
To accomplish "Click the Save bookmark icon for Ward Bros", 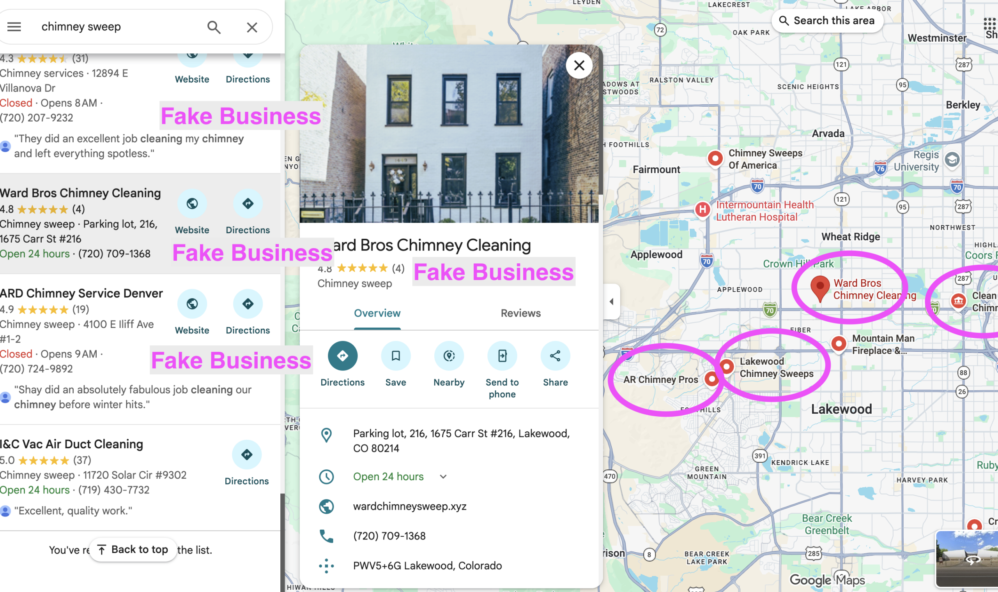I will click(395, 356).
